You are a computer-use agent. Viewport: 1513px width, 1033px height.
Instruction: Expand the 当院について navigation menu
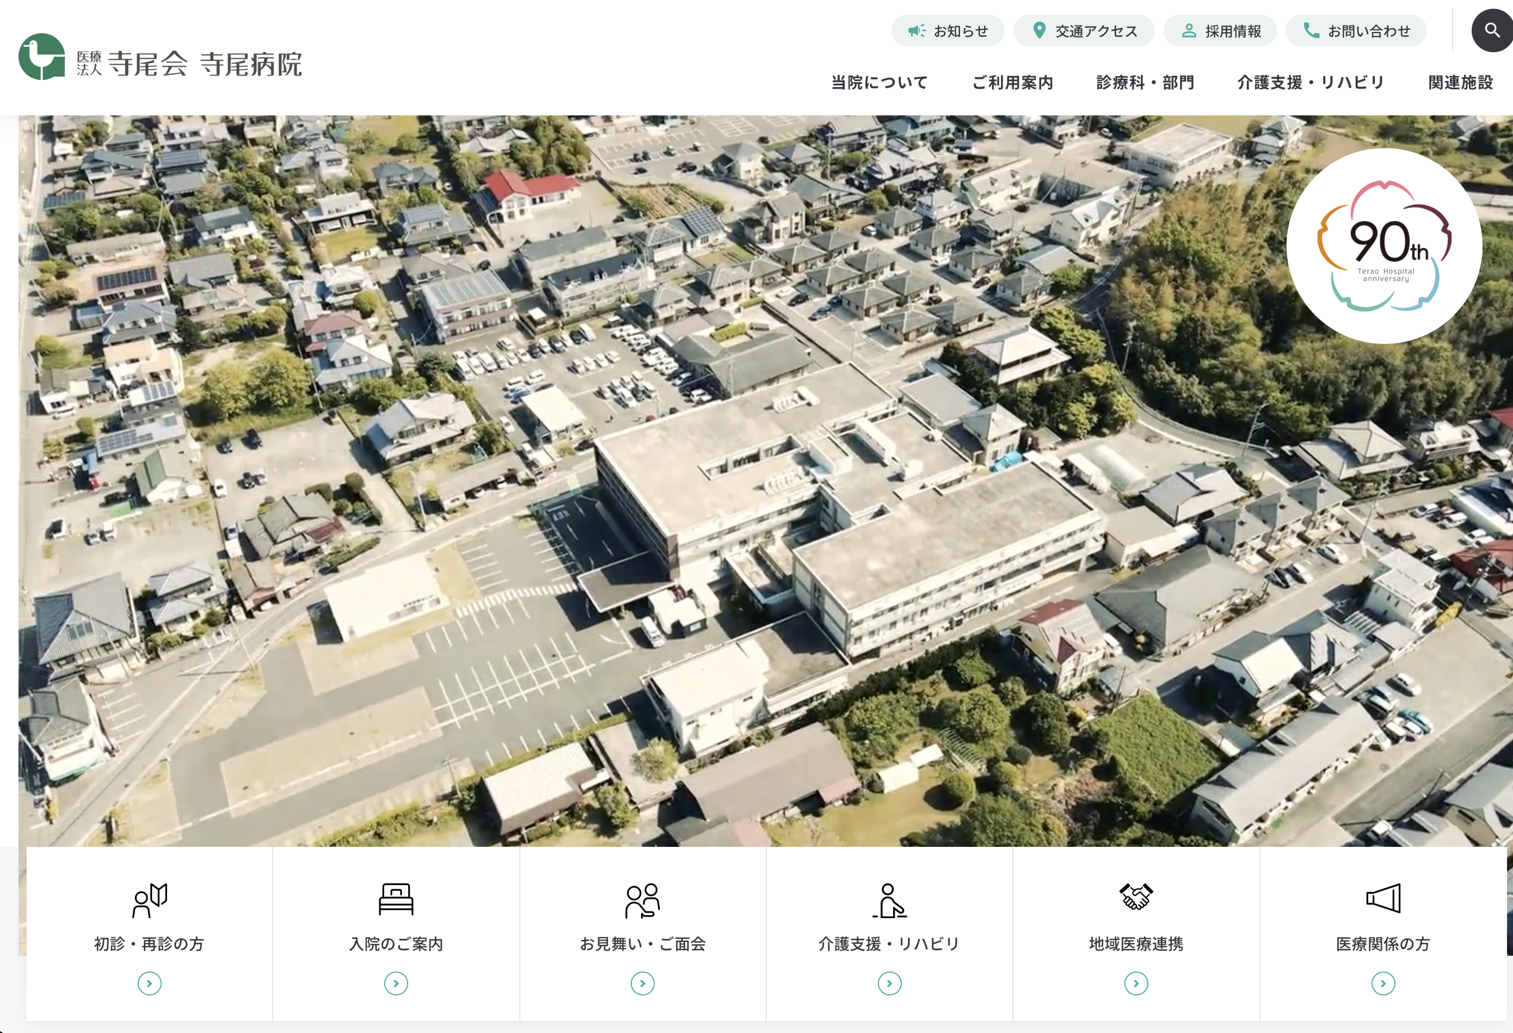point(879,83)
